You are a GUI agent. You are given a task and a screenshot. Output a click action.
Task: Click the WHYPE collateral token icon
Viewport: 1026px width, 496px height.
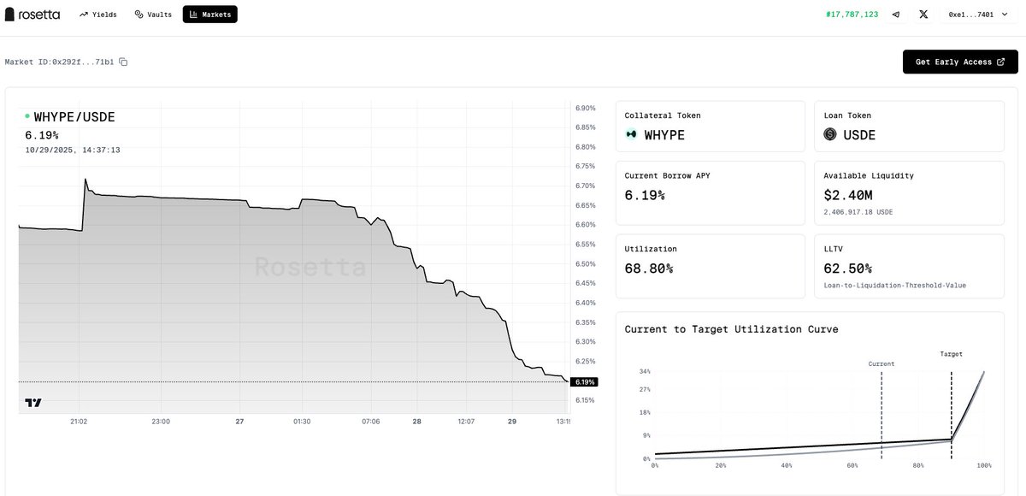(631, 134)
